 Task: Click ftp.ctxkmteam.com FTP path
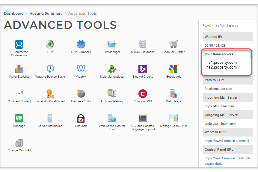[x=218, y=89]
